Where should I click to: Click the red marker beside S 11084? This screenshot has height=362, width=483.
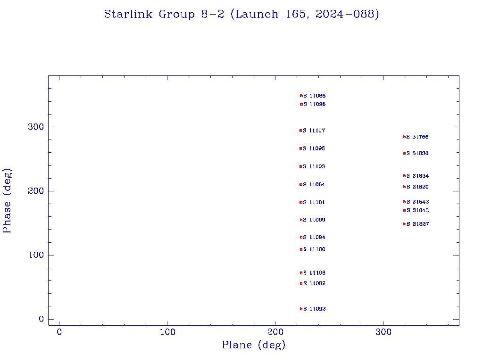[301, 184]
